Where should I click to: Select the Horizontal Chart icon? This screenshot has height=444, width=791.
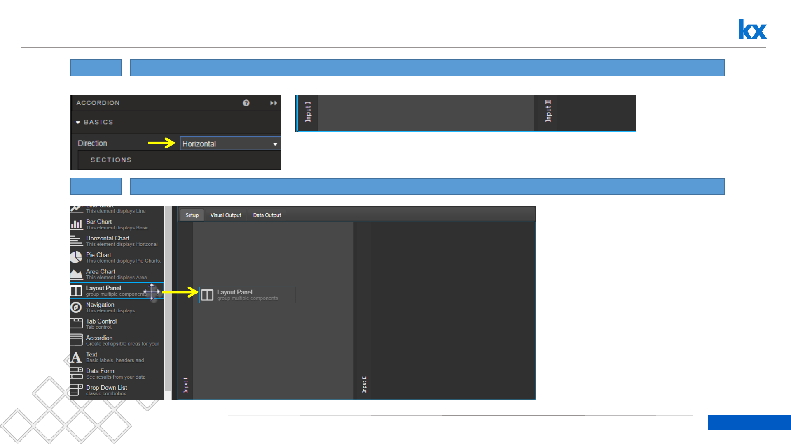pos(77,240)
